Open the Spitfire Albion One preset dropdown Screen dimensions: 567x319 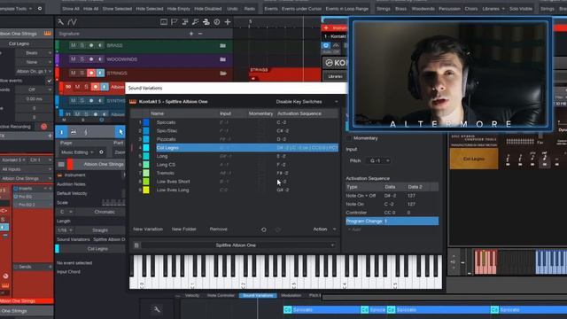click(x=237, y=245)
